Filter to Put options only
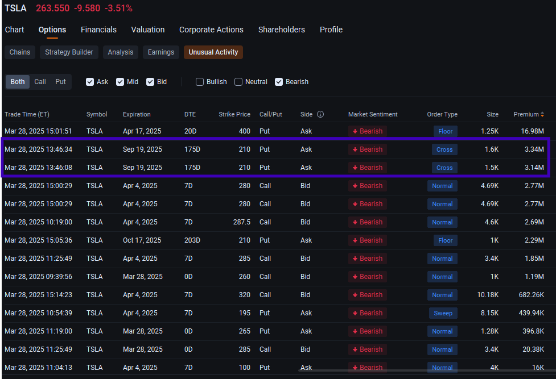Screen dimensions: 556x379 pos(61,82)
